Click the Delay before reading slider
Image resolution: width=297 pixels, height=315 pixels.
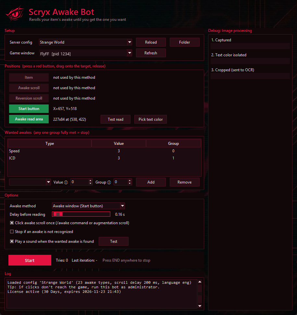[x=81, y=214]
